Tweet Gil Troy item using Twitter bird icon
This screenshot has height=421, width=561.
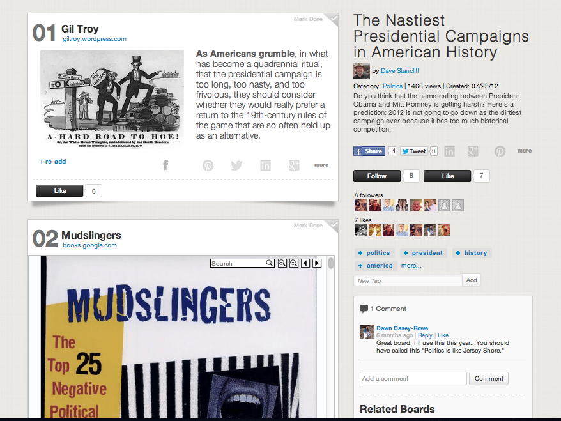click(236, 165)
